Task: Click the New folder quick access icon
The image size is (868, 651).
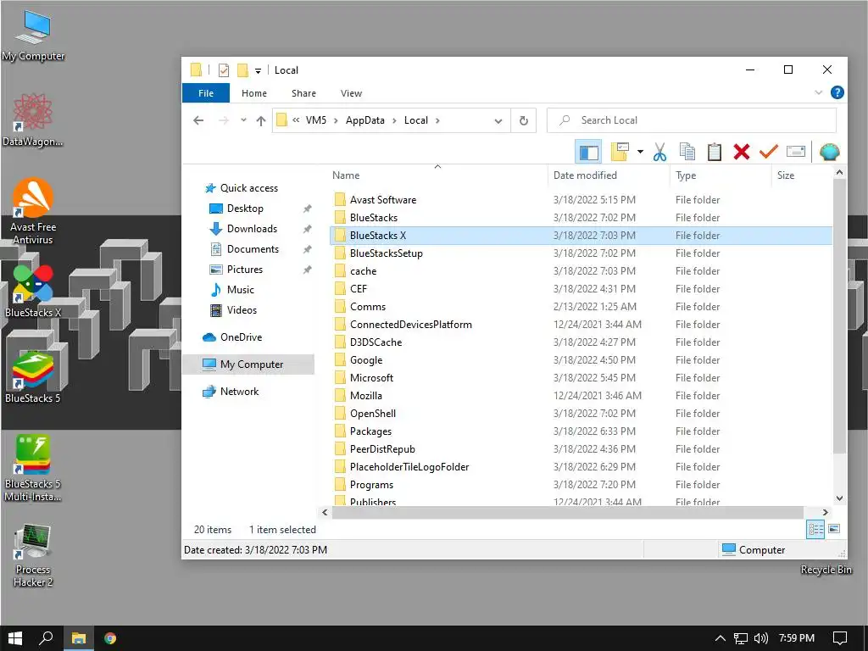Action: [242, 70]
